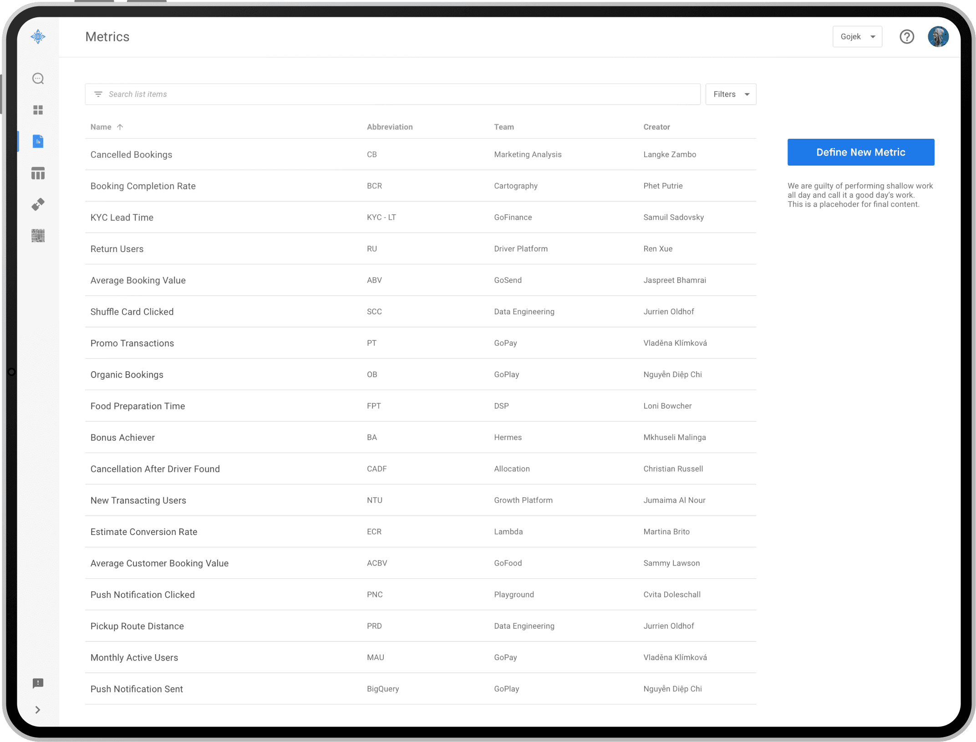Select the metrics document icon in sidebar

pos(38,141)
